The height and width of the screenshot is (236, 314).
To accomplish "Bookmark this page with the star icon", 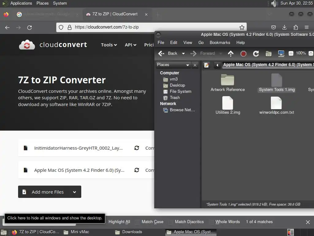I will click(242, 27).
